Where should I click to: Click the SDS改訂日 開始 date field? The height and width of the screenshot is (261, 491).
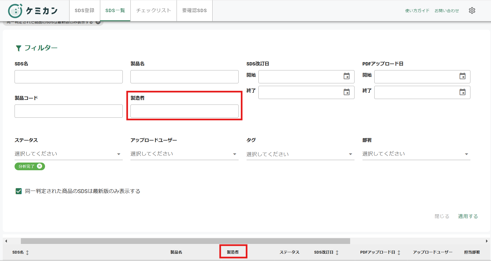[x=306, y=77]
